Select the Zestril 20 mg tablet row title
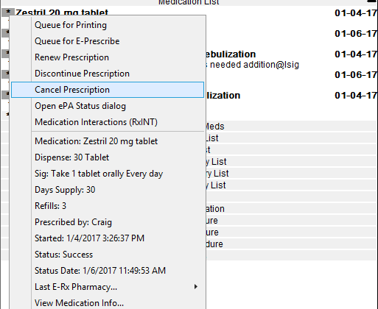 point(62,12)
